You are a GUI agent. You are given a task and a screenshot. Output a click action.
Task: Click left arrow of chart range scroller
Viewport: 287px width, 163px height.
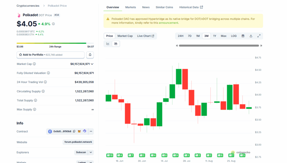coord(177,46)
